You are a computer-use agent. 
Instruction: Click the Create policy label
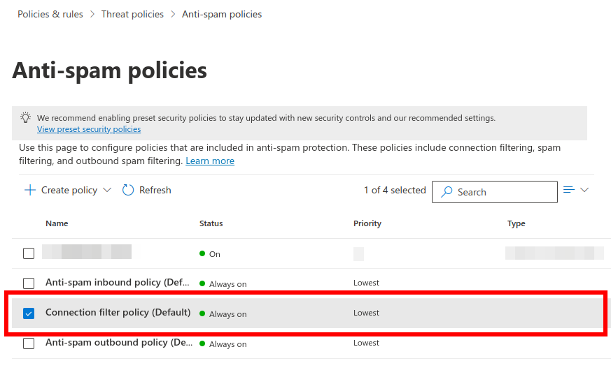(x=69, y=190)
